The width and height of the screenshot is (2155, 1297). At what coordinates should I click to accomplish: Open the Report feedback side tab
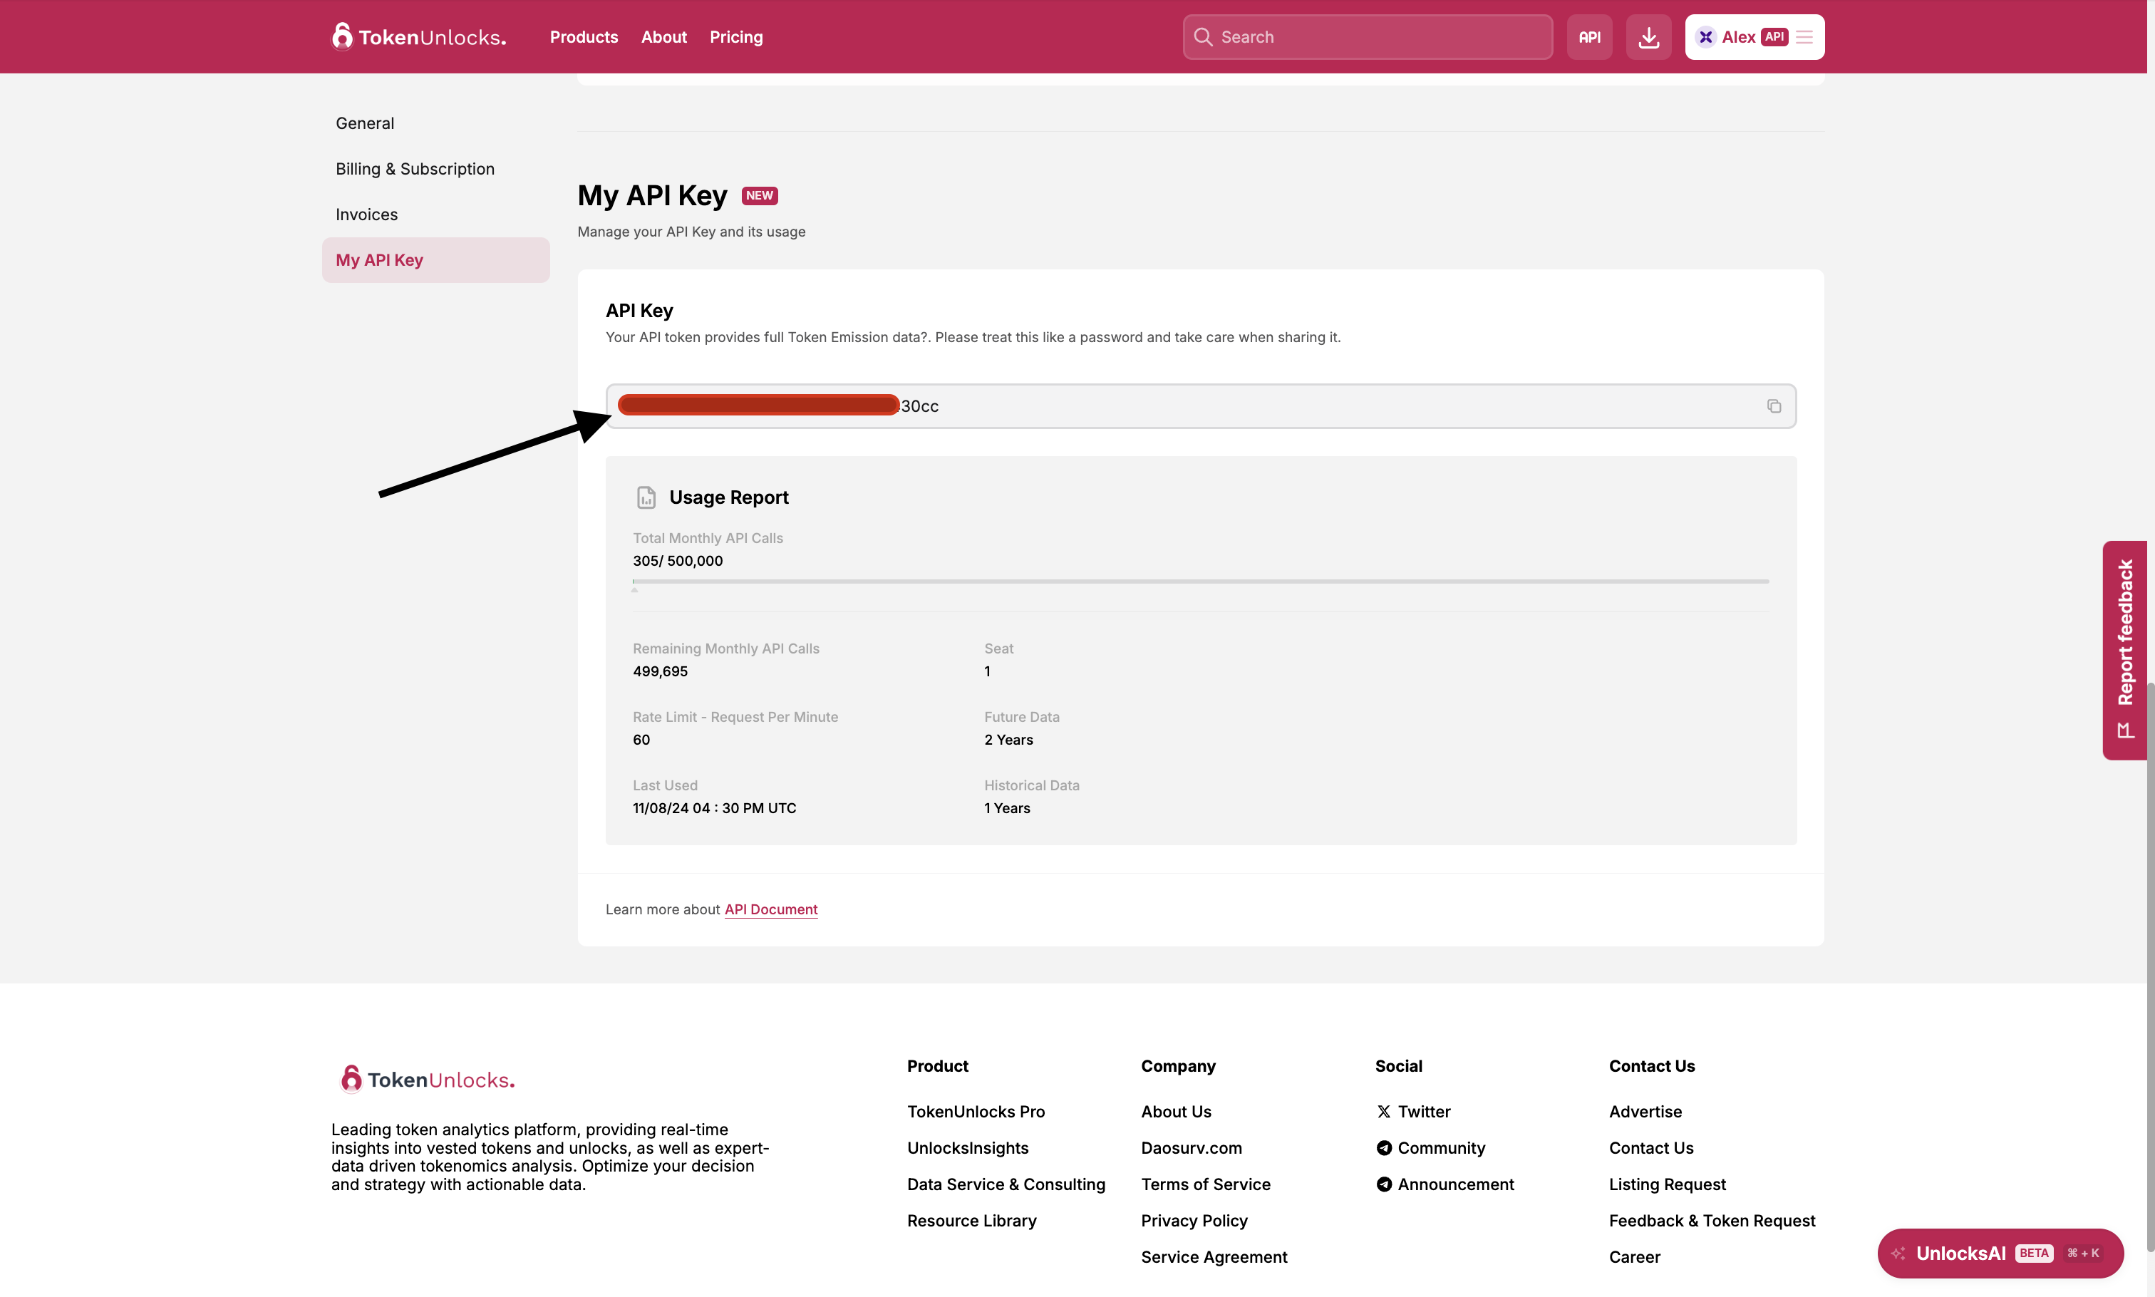[2124, 649]
